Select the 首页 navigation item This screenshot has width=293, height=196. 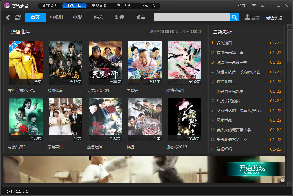tap(35, 17)
